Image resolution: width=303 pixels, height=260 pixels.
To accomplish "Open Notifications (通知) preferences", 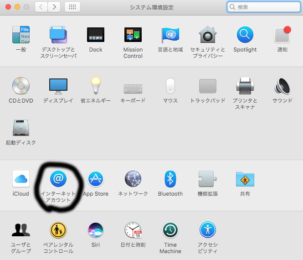I will [x=282, y=35].
